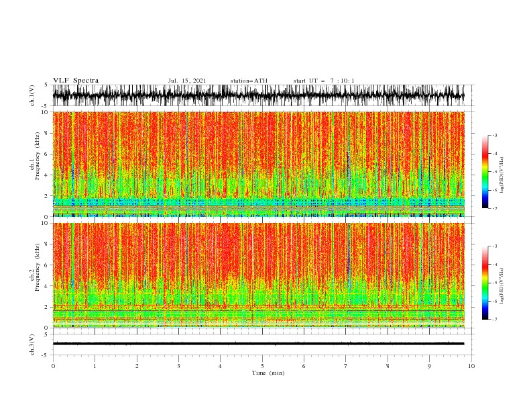Click the ch.1 waveform trace plot

tap(258, 95)
